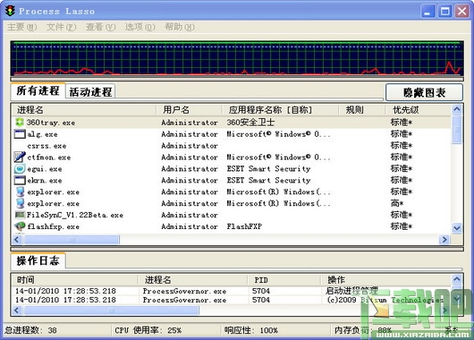Image resolution: width=474 pixels, height=340 pixels.
Task: Open the 文件(F) menu
Action: [x=62, y=27]
